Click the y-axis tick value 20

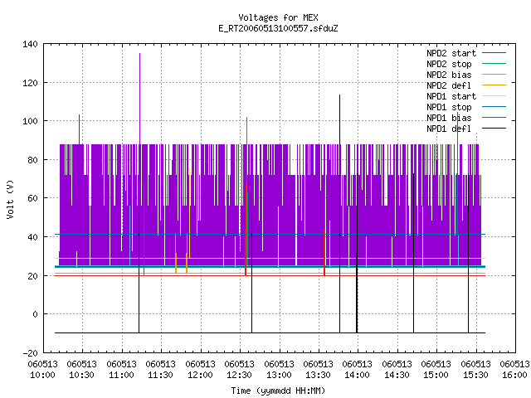coord(32,276)
